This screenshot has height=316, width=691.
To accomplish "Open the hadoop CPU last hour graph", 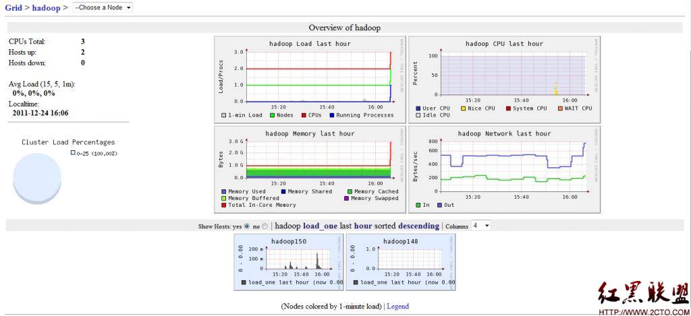I will click(x=504, y=80).
